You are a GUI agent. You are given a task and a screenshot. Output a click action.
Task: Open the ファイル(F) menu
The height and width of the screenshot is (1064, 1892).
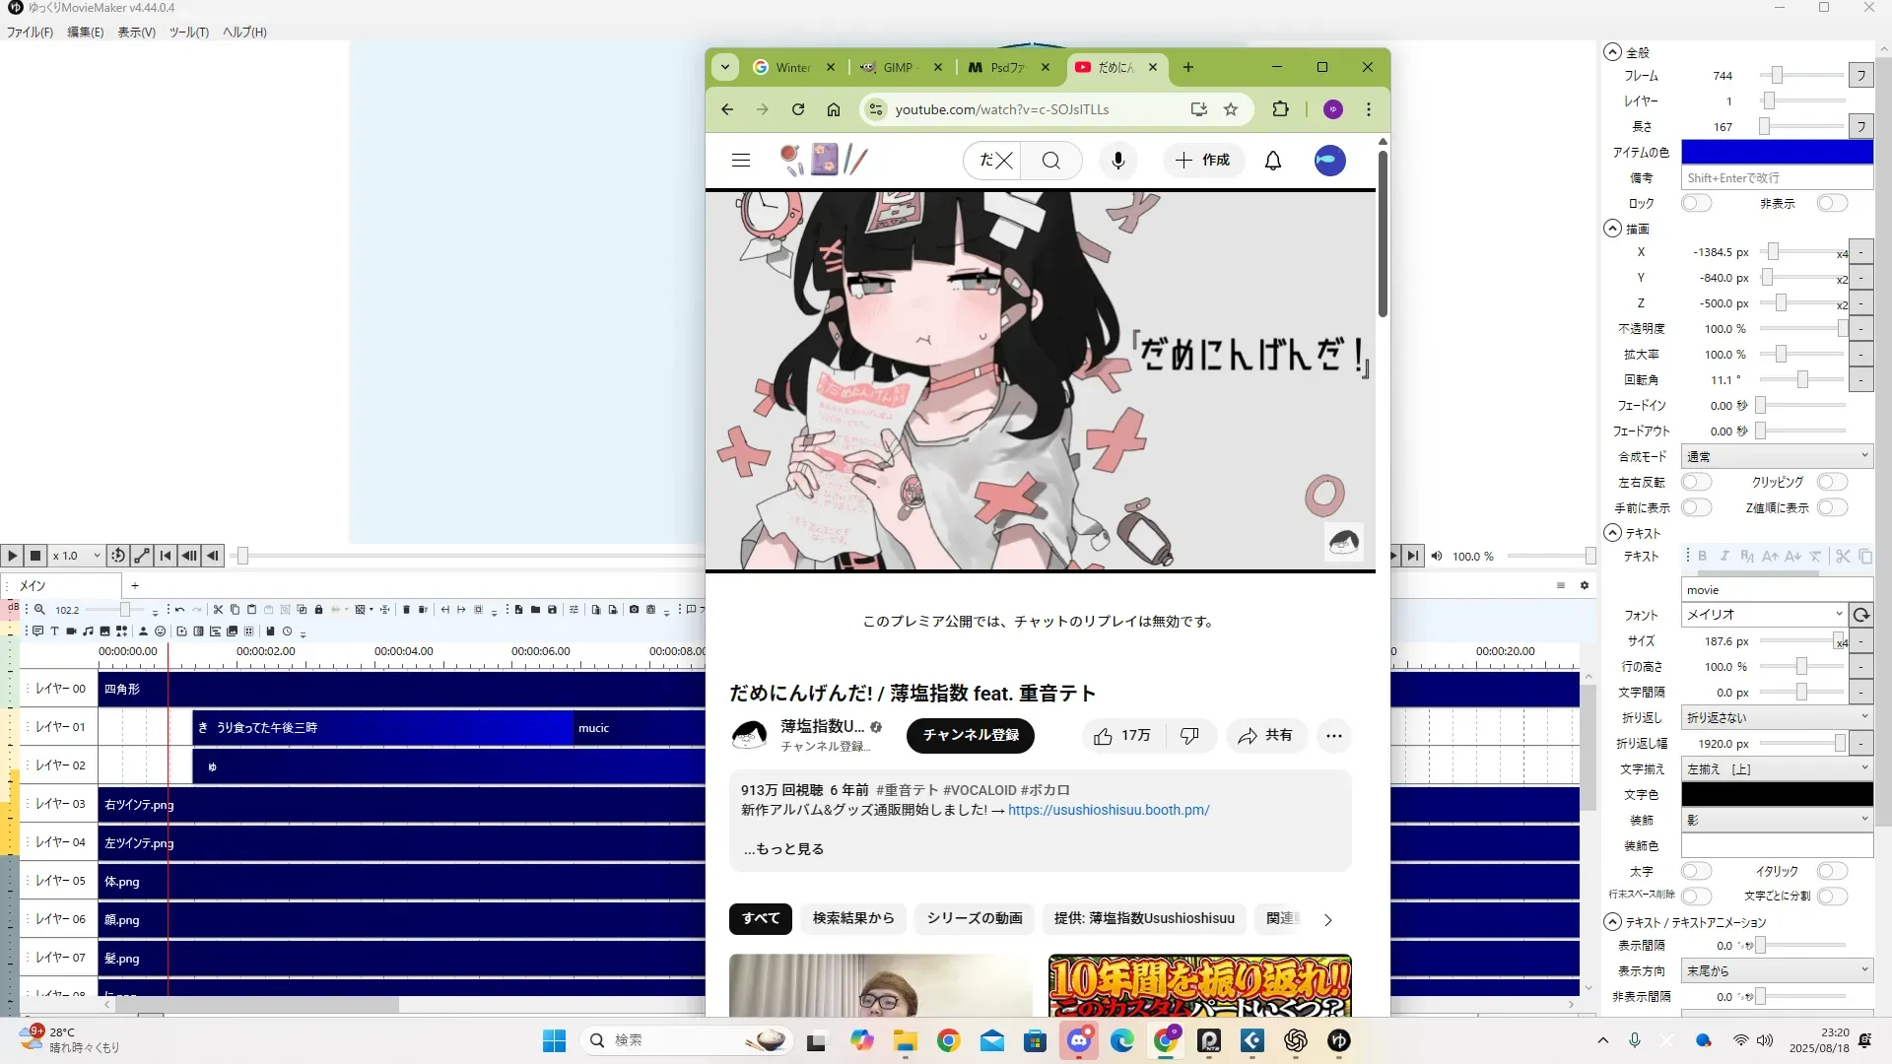click(30, 33)
